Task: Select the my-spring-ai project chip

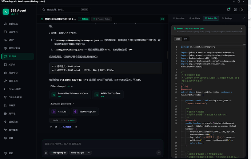Action: pyautogui.click(x=59, y=153)
